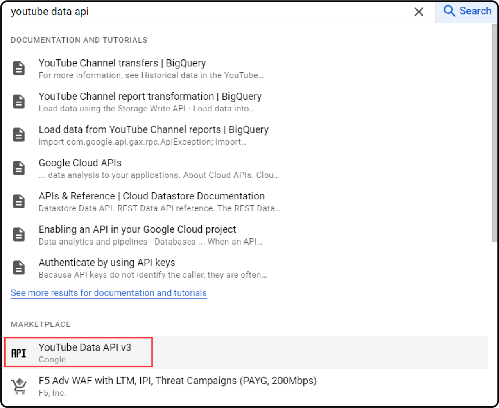Open the Load data from YouTube Channel reports result
This screenshot has height=408, width=499.
pos(153,130)
